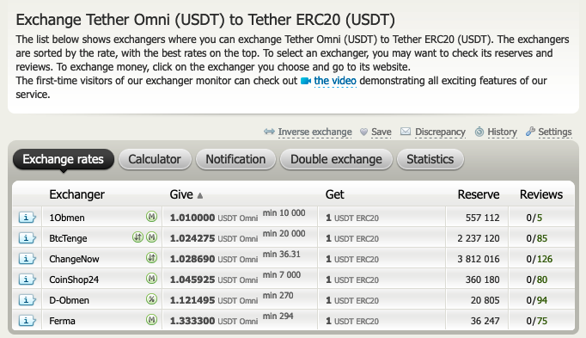Click the 0/75 reviews for Ferma
The width and height of the screenshot is (586, 338).
tap(537, 321)
